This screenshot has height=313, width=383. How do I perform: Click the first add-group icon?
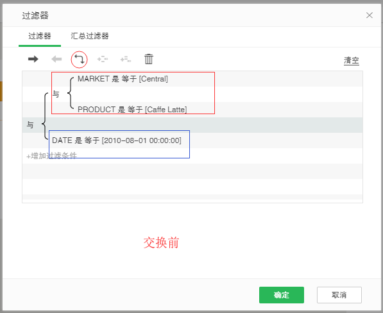103,59
